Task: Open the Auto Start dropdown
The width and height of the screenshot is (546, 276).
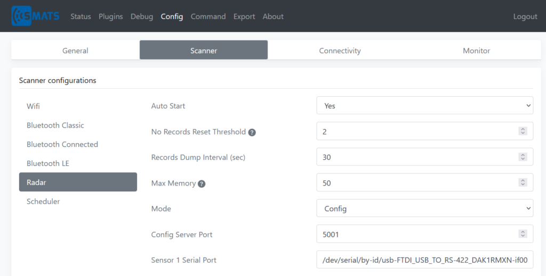Action: (x=424, y=105)
